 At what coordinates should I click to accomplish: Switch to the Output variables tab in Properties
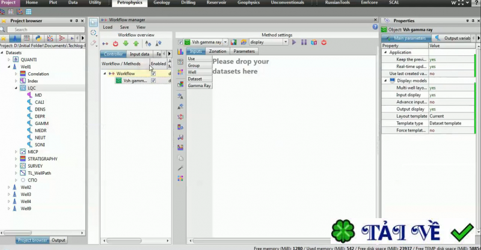(453, 38)
